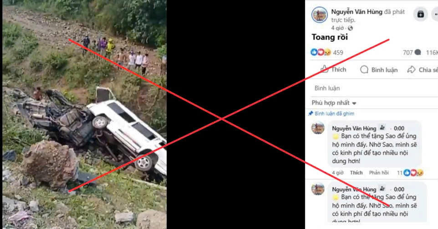Click the save video icon button
The width and height of the screenshot is (438, 229).
point(420,14)
